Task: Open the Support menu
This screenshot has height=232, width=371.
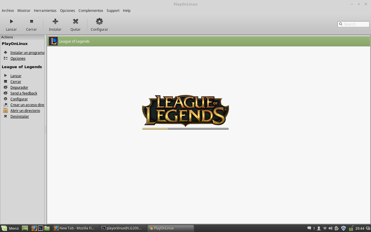Action: pos(113,10)
